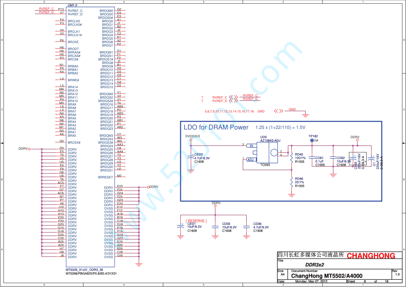Select the title "DDR3x2"
Screen dimensions: 406x287
(x=315, y=265)
